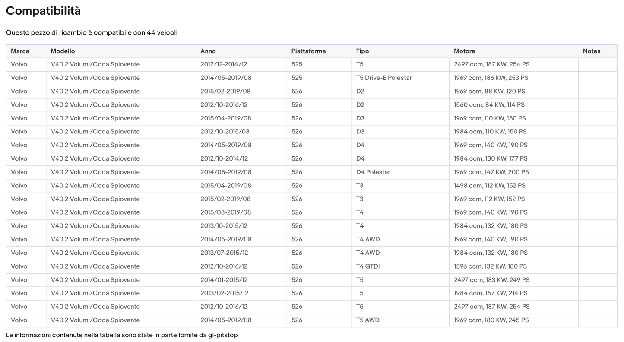Select the T5 Drive-E Polestar type cell

[x=383, y=78]
